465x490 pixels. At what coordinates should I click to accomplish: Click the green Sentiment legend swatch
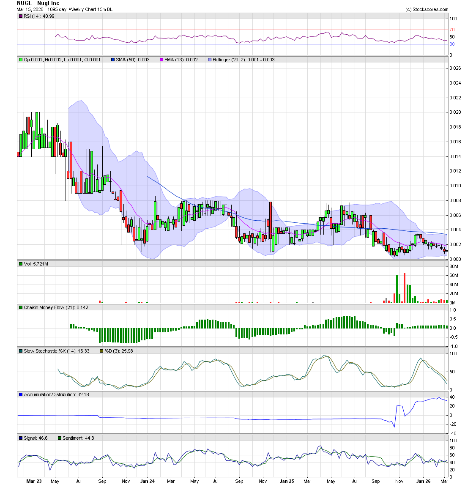pos(59,438)
